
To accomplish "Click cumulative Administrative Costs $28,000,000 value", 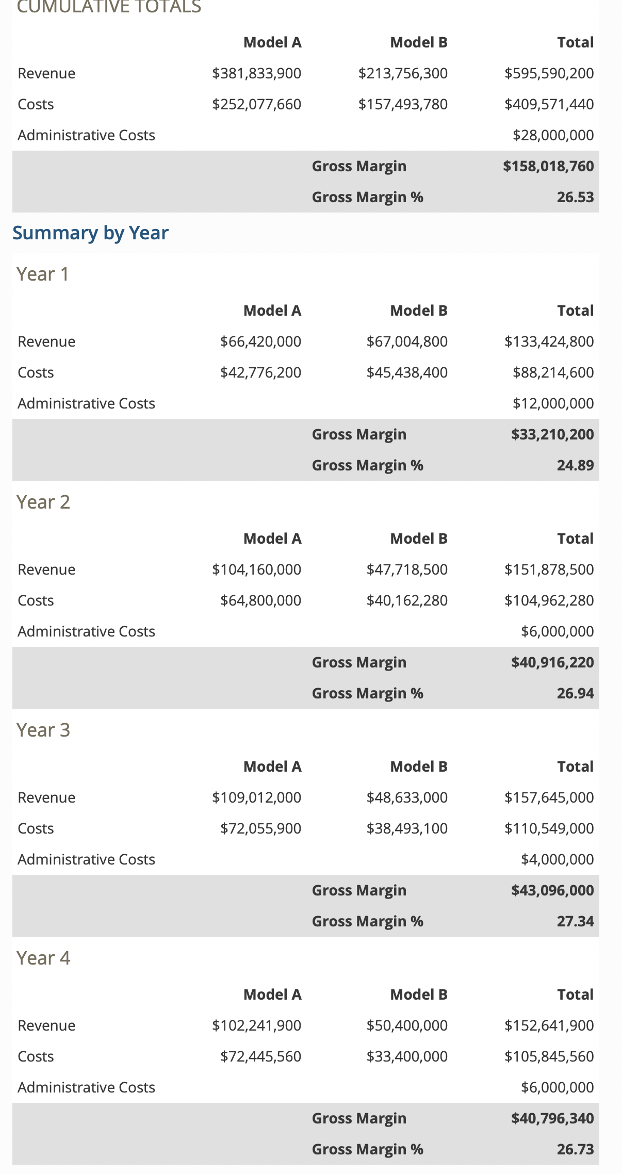I will pos(553,135).
